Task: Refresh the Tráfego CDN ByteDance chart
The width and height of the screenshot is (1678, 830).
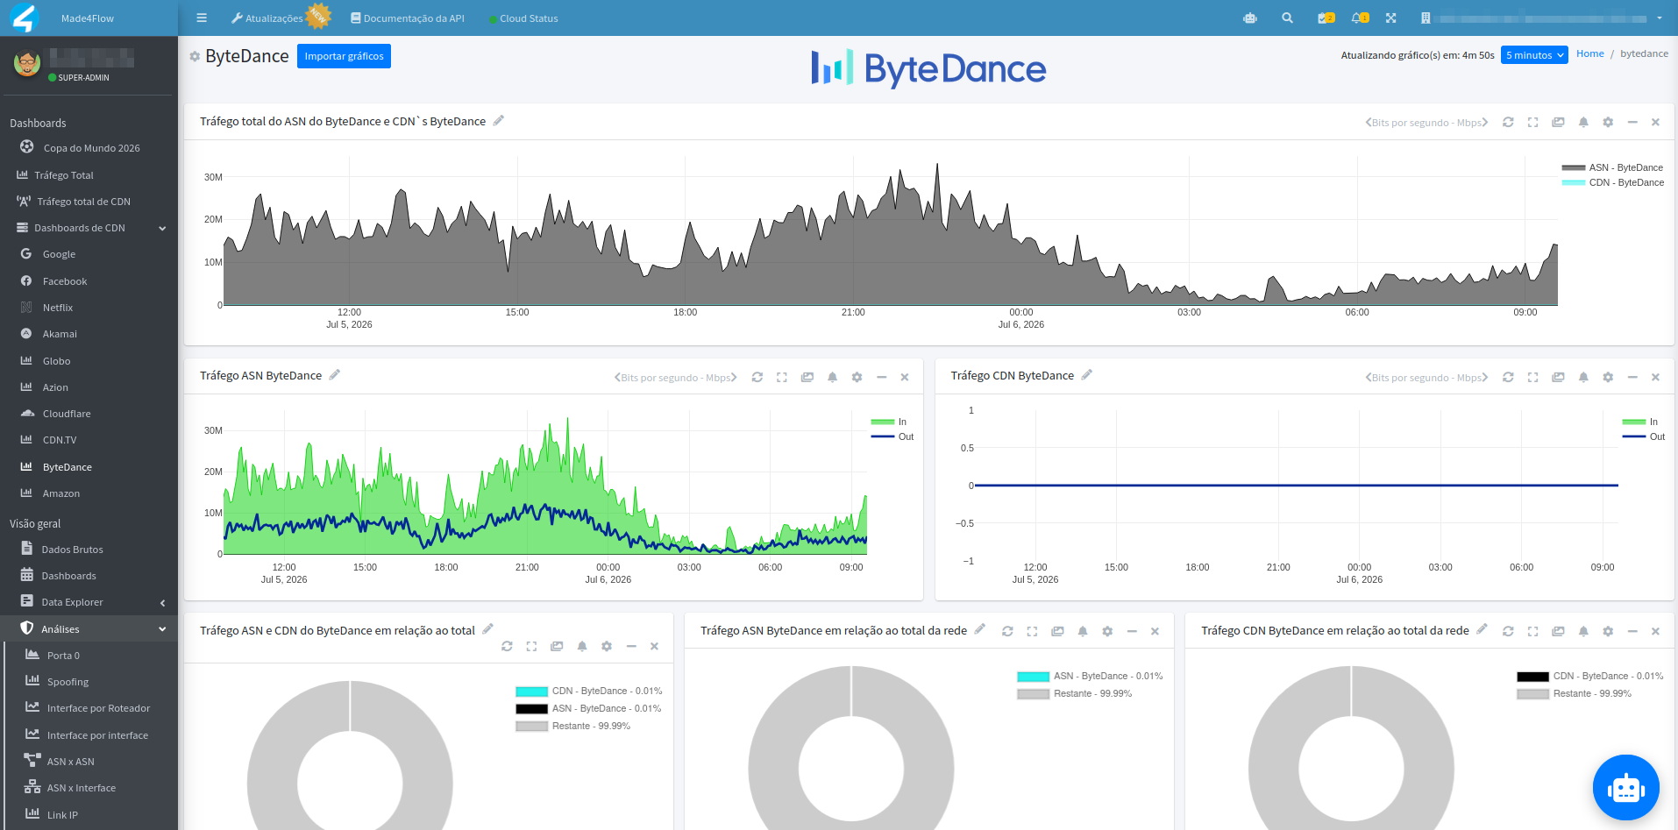Action: [1508, 377]
